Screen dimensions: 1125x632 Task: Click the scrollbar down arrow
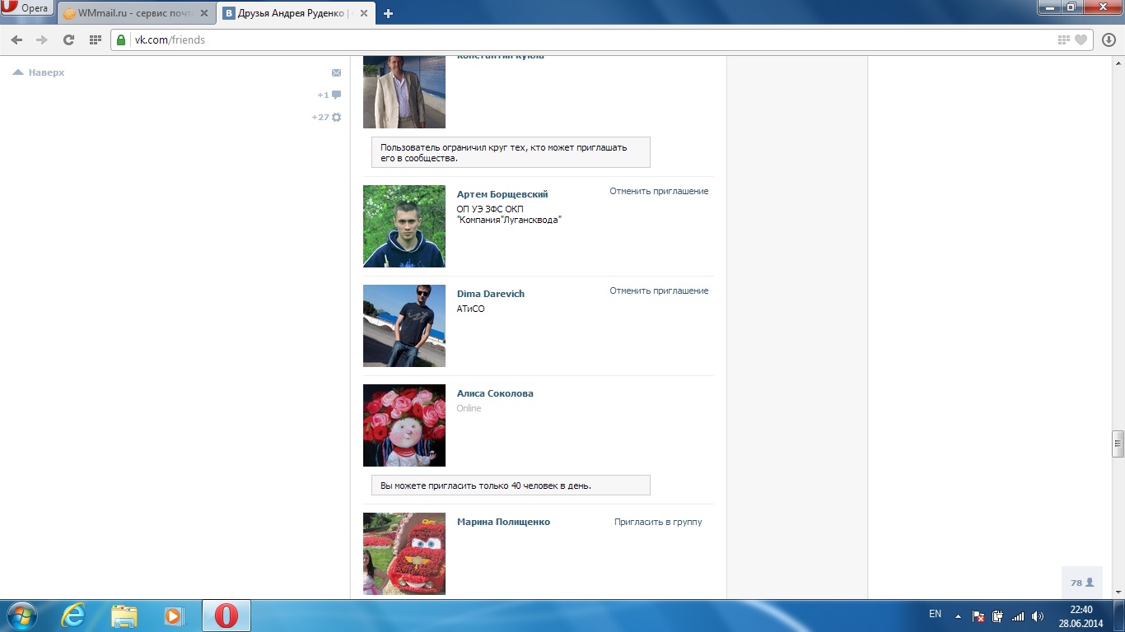(1118, 592)
